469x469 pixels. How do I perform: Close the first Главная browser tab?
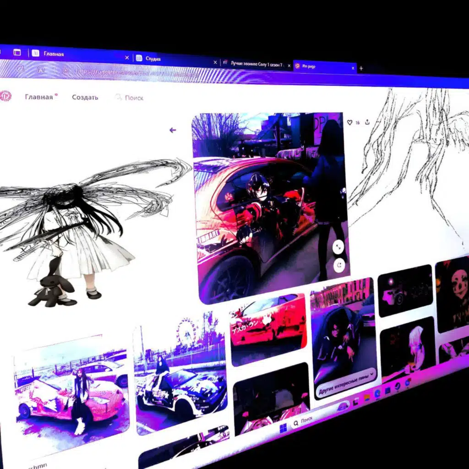(127, 58)
